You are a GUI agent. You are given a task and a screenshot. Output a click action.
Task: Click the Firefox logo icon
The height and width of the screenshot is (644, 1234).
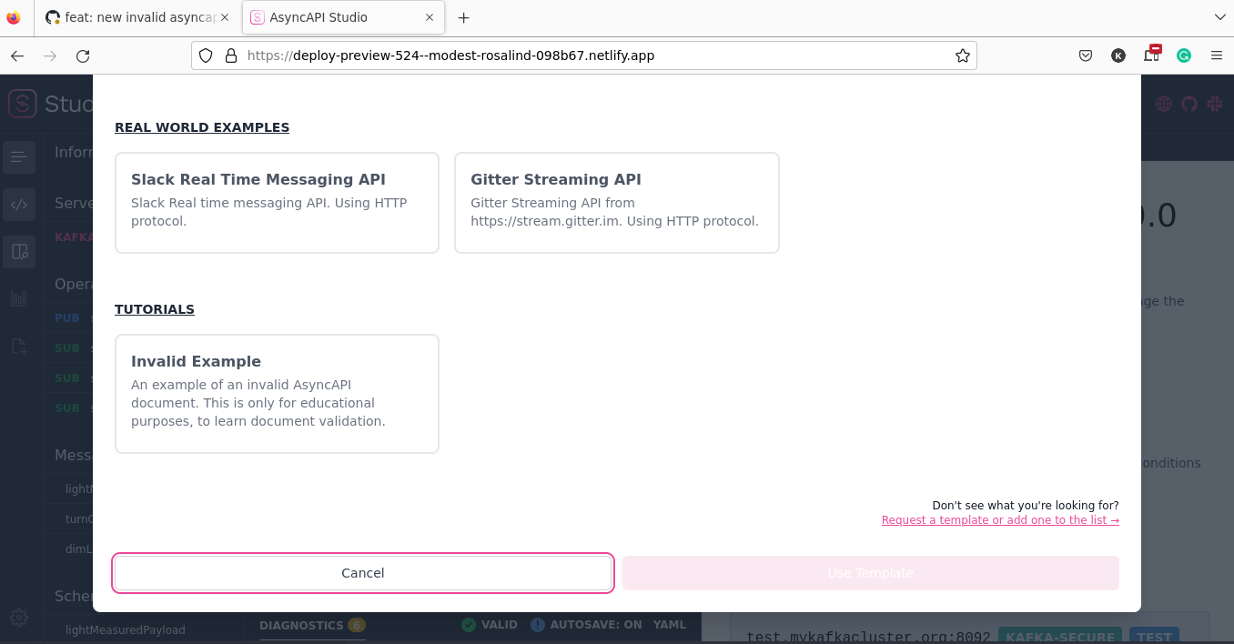point(14,17)
